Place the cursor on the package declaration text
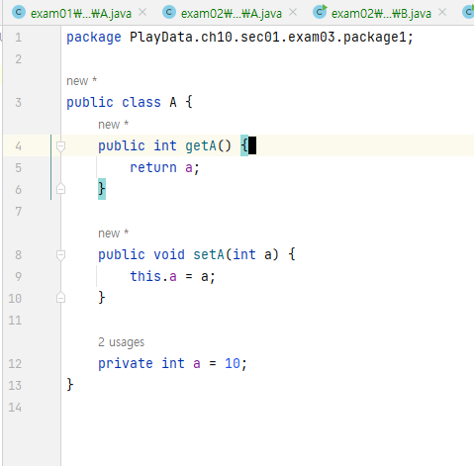This screenshot has height=466, width=474. coord(239,37)
